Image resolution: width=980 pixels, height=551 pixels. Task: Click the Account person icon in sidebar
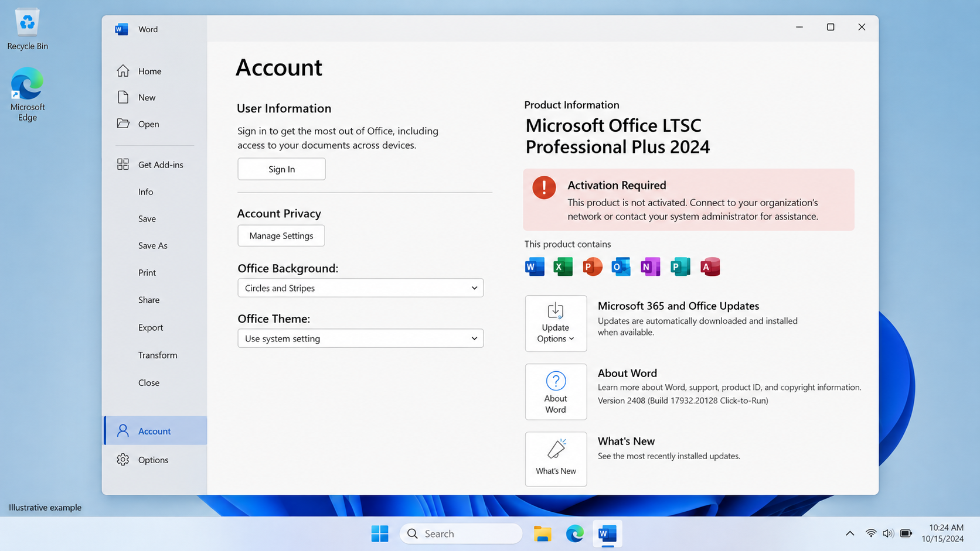(122, 431)
